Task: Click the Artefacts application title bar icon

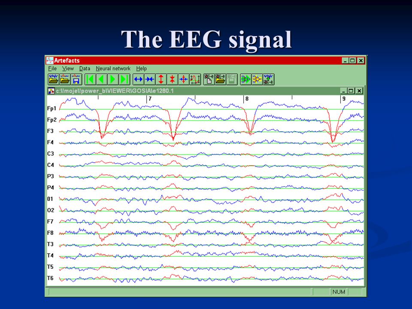Action: pyautogui.click(x=50, y=61)
